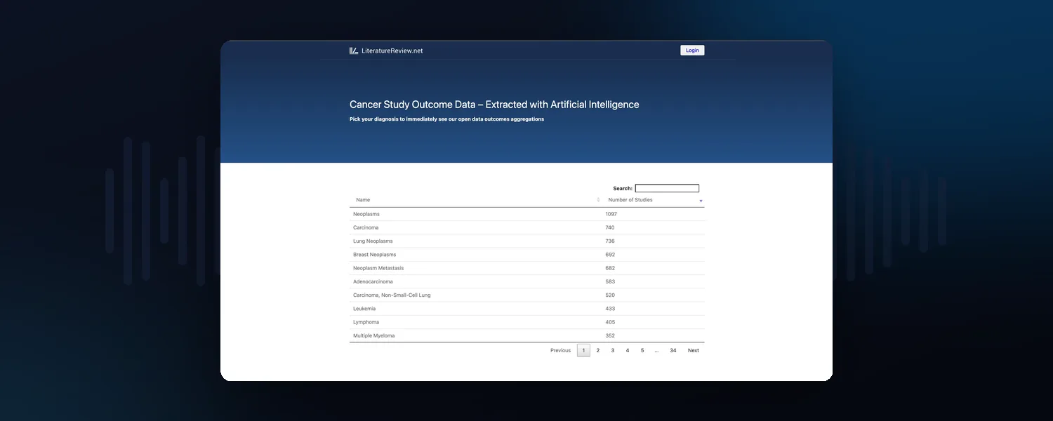Focus the Search input field
This screenshot has height=421, width=1053.
(667, 188)
